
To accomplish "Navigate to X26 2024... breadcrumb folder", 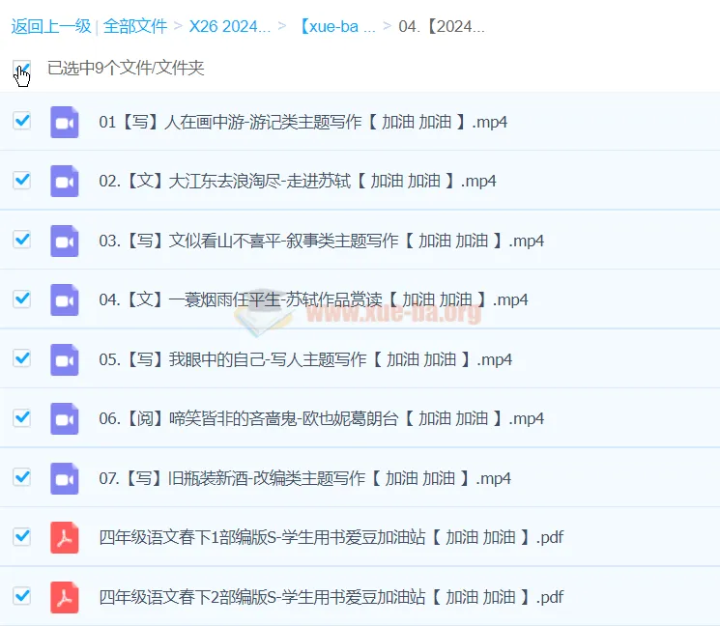I will [x=230, y=26].
